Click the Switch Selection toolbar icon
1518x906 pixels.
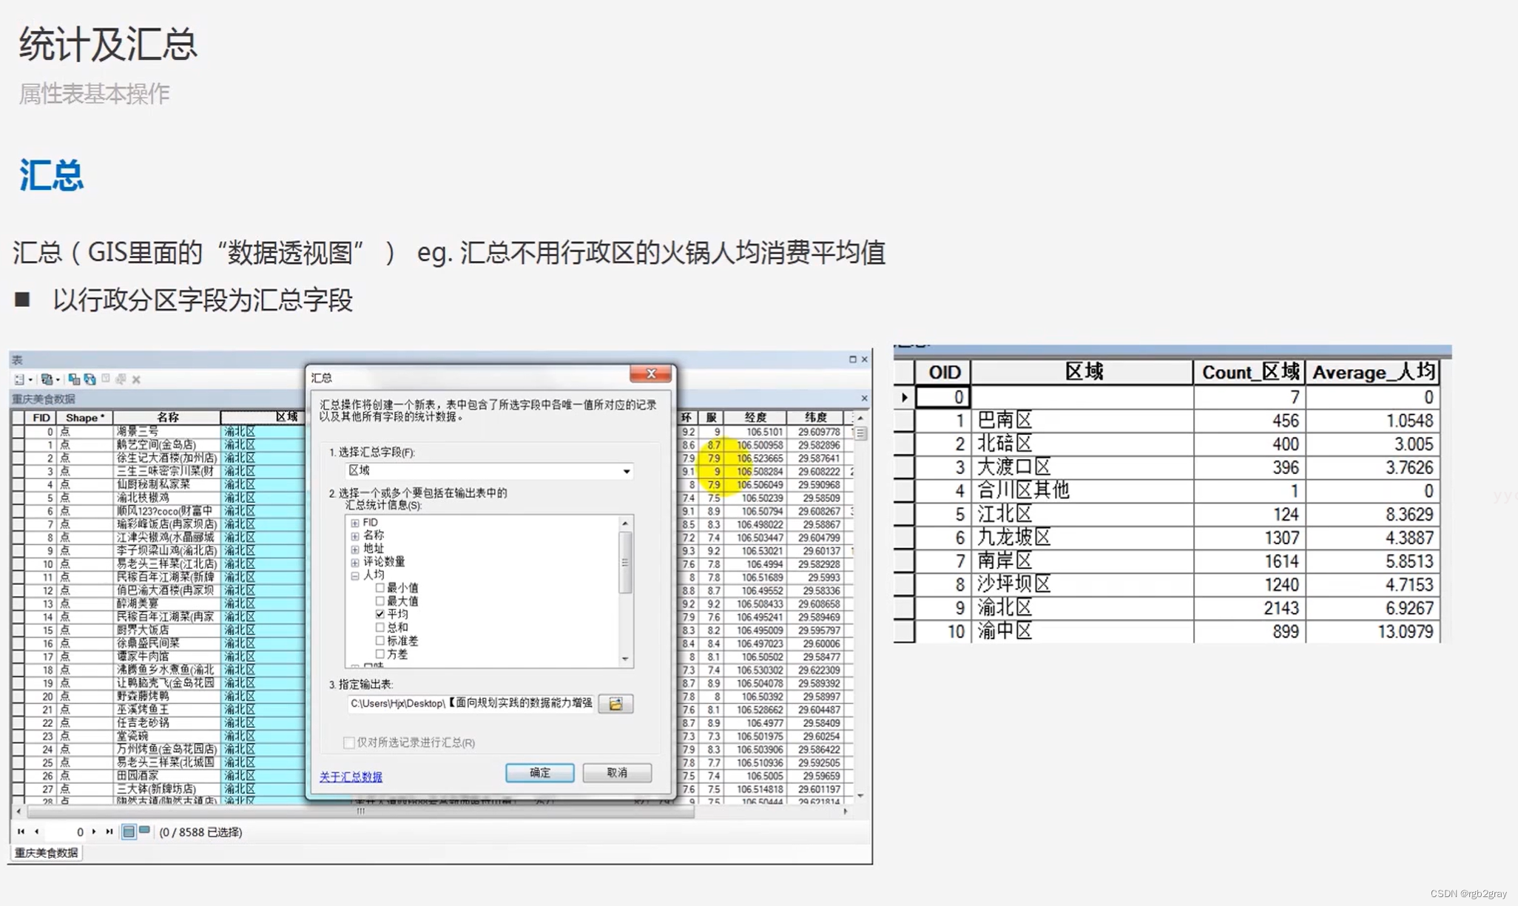coord(90,379)
